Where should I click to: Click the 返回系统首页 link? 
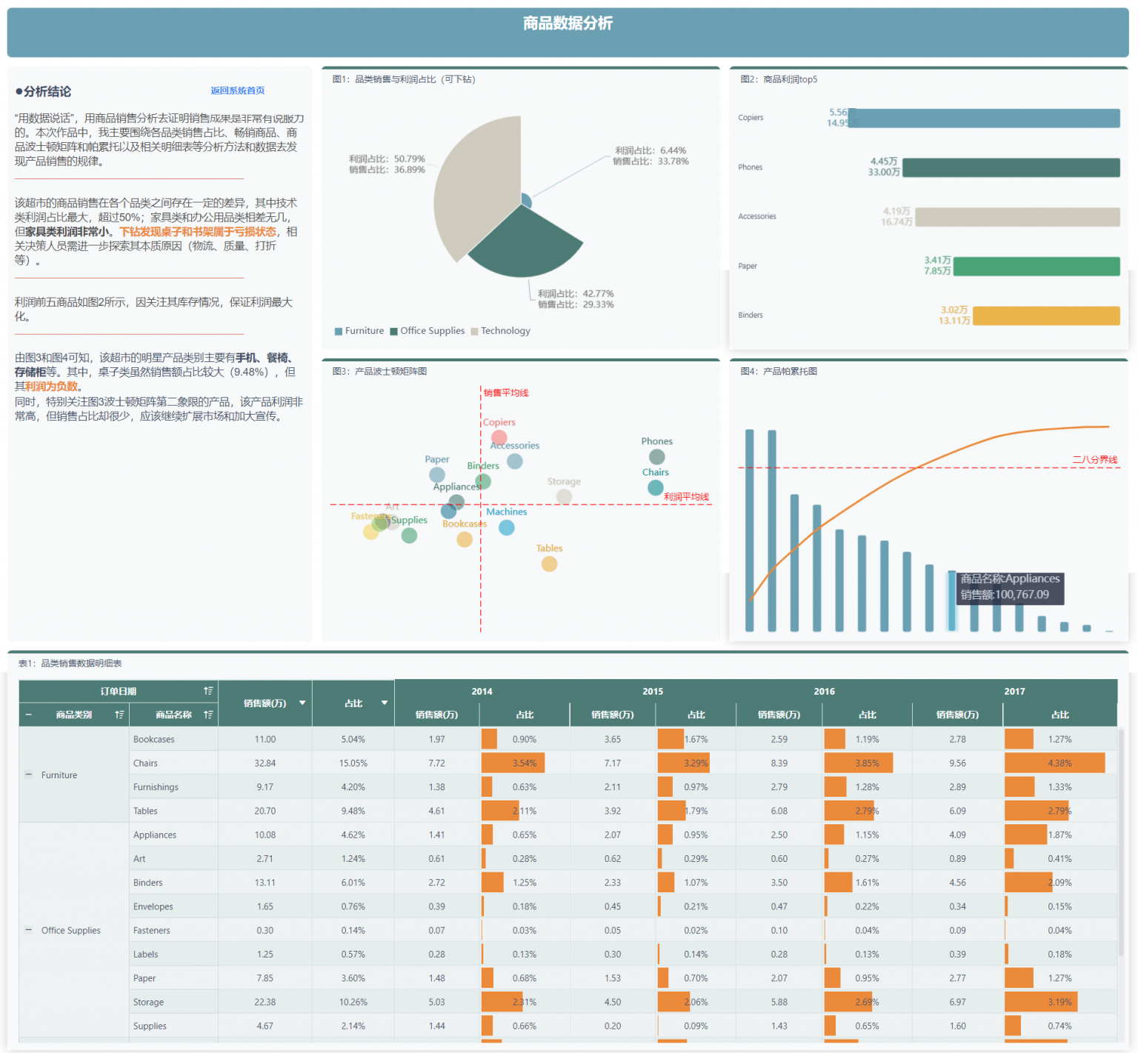point(237,90)
